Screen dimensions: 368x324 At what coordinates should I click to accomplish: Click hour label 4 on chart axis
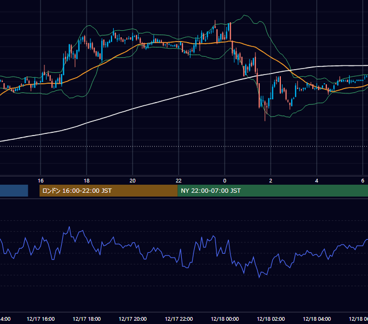point(317,180)
